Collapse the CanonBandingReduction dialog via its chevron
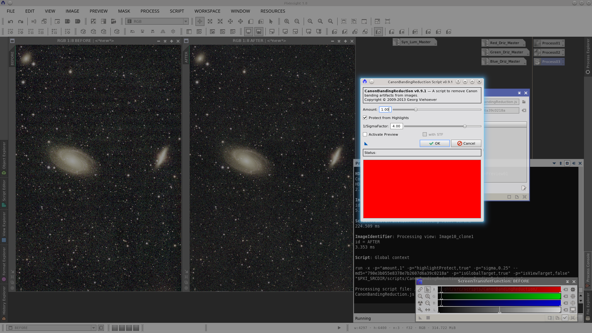Screen dimensions: 592x333 [465, 82]
